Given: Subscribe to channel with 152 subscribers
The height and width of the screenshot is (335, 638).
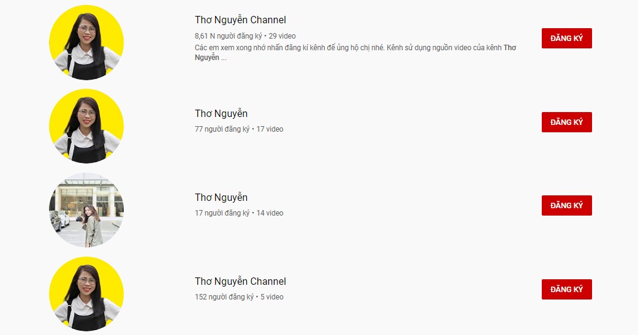Looking at the screenshot, I should pyautogui.click(x=566, y=289).
